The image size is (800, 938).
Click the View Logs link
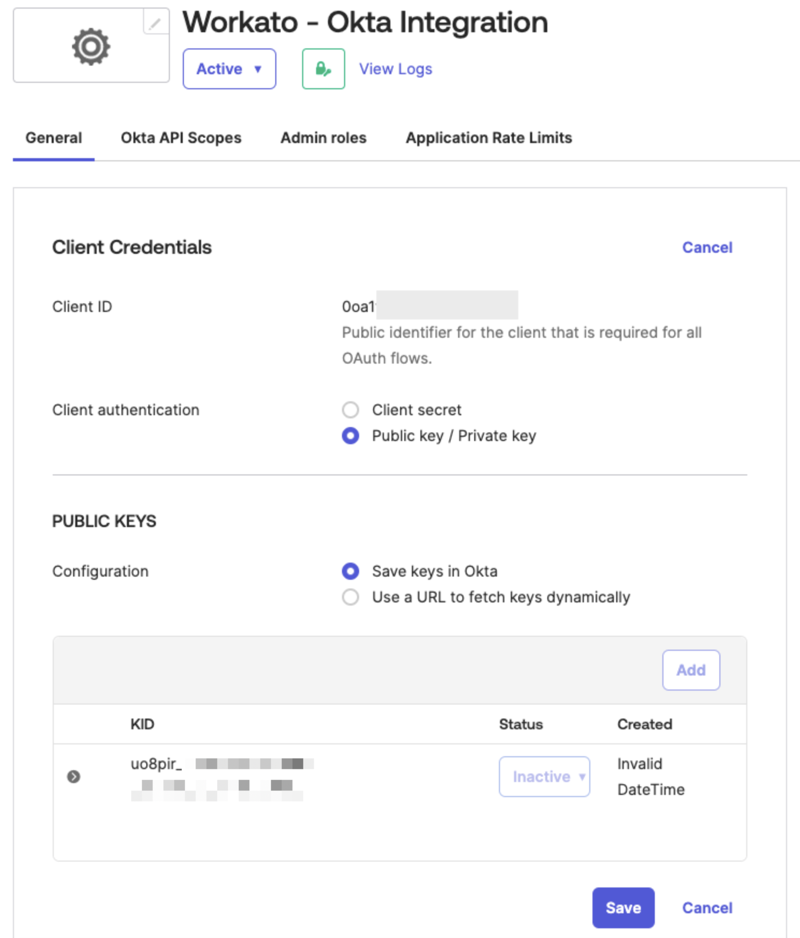tap(395, 69)
